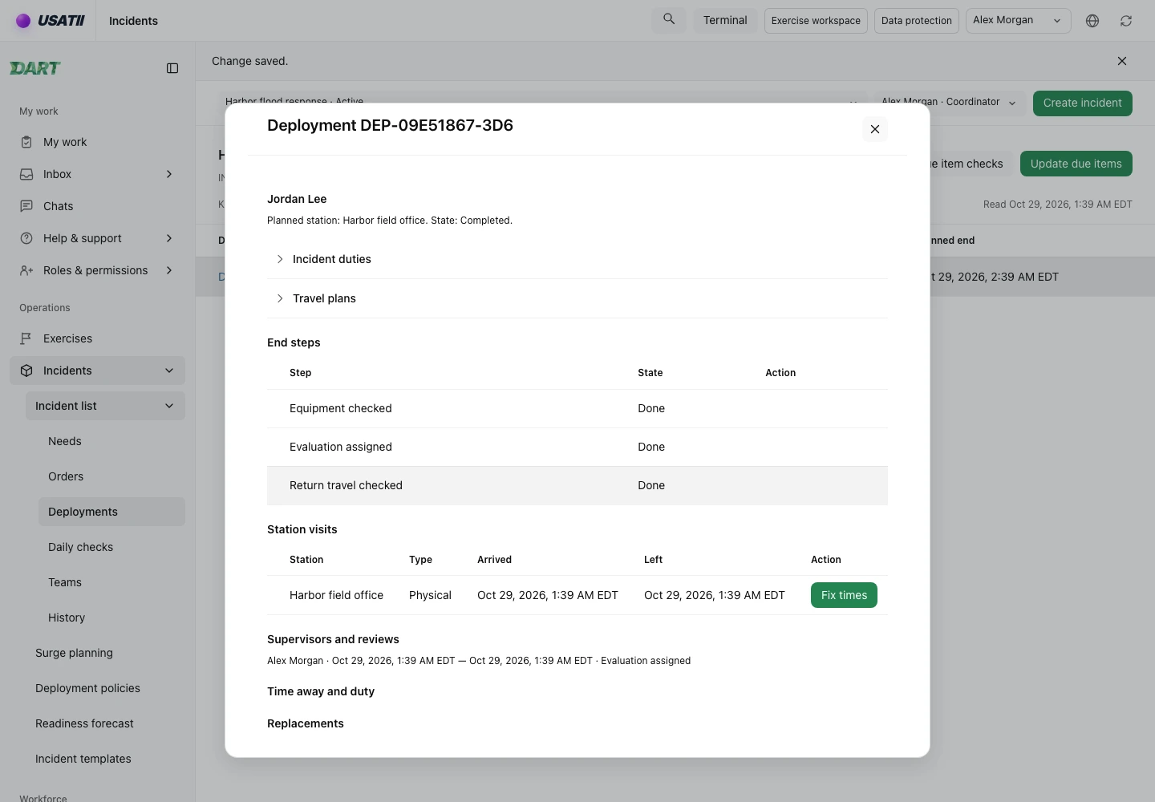Image resolution: width=1155 pixels, height=802 pixels.
Task: Collapse the sidebar panel icon
Action: tap(172, 68)
